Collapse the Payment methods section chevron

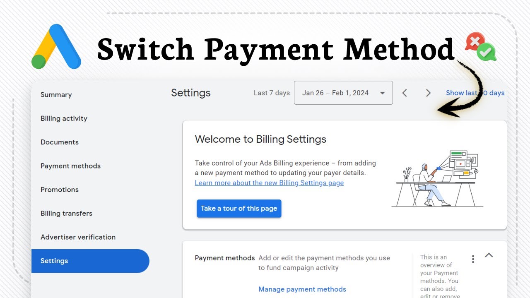pyautogui.click(x=489, y=255)
